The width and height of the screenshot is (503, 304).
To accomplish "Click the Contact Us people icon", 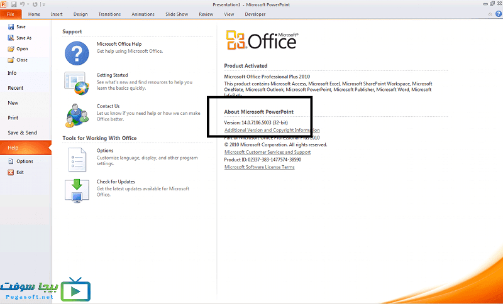I will tap(77, 116).
